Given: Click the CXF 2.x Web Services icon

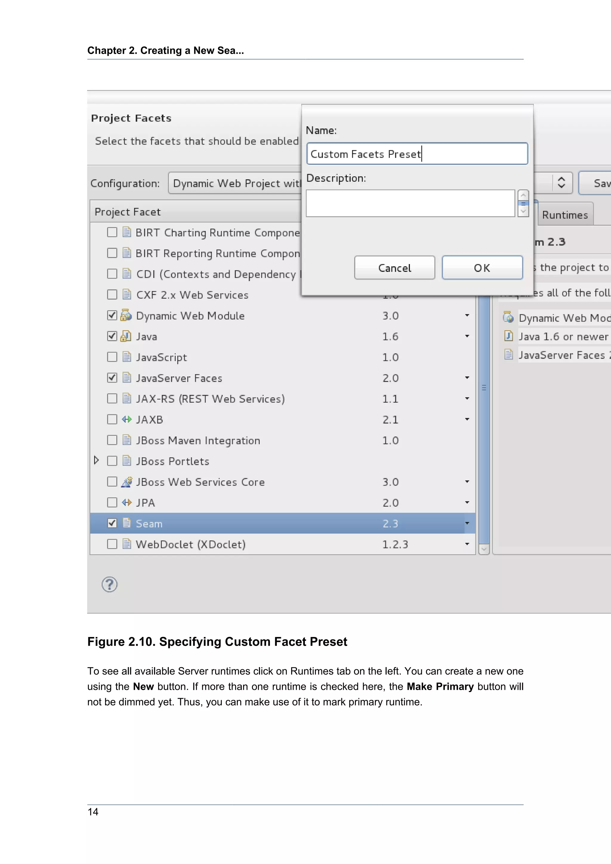Looking at the screenshot, I should pos(127,294).
